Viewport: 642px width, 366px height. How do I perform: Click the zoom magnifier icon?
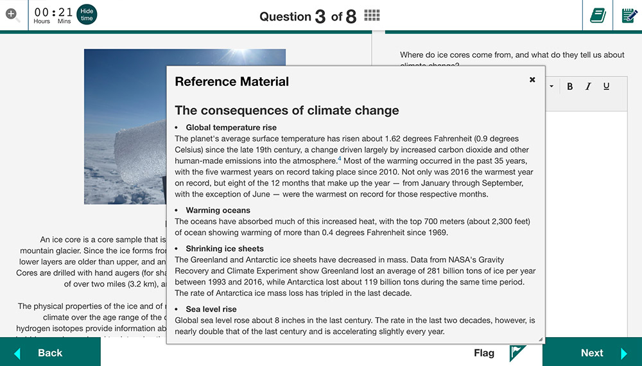pyautogui.click(x=13, y=15)
